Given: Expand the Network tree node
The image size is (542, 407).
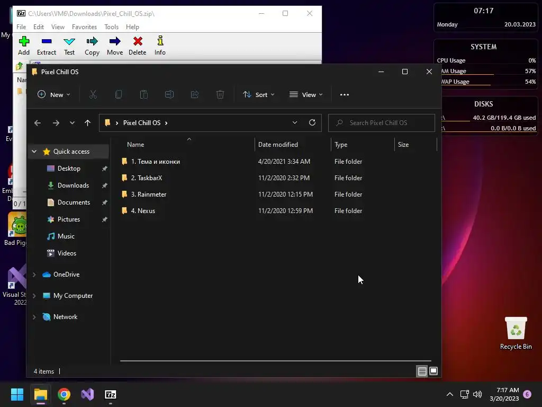Looking at the screenshot, I should tap(34, 317).
